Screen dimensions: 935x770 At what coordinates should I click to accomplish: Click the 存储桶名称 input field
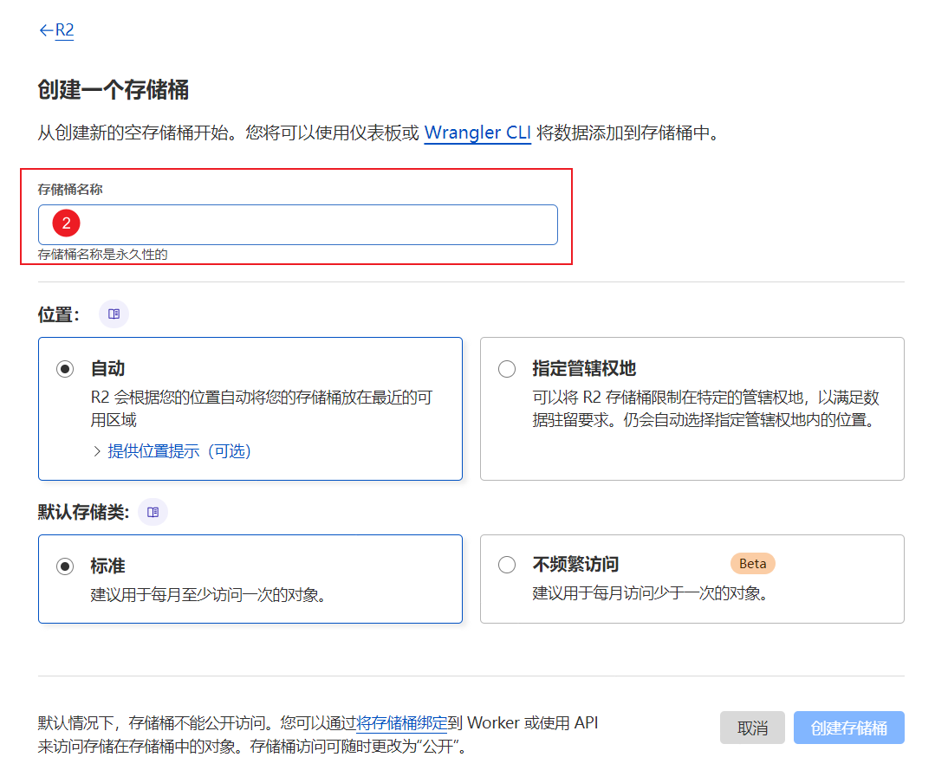pos(297,224)
